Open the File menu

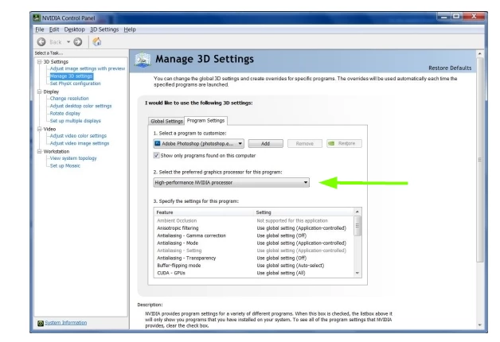(40, 29)
